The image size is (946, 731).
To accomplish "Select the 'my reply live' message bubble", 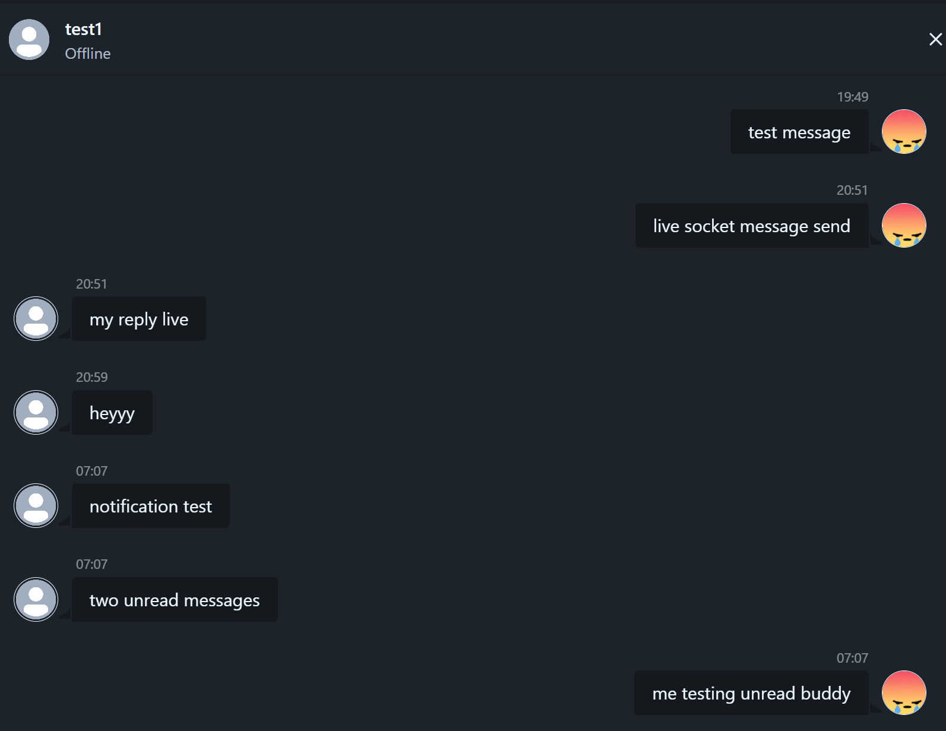I will click(139, 319).
